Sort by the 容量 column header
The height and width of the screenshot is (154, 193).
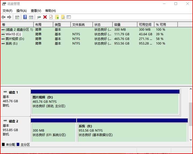pos(125,25)
